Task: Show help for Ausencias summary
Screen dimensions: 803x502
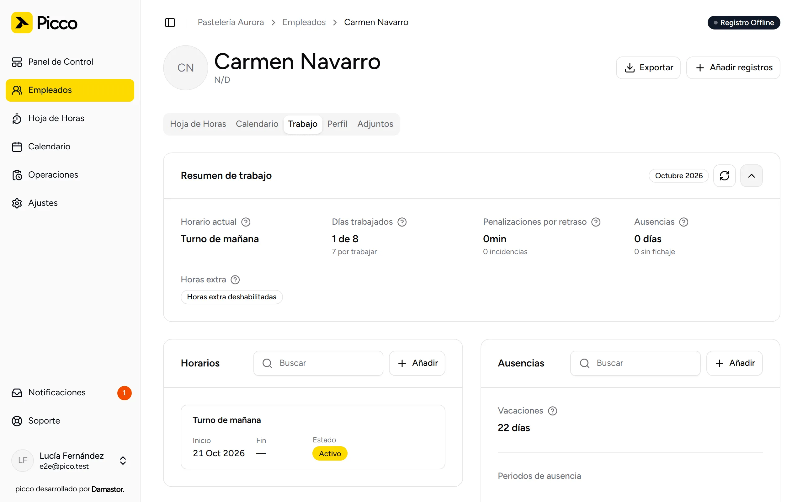Action: (683, 222)
